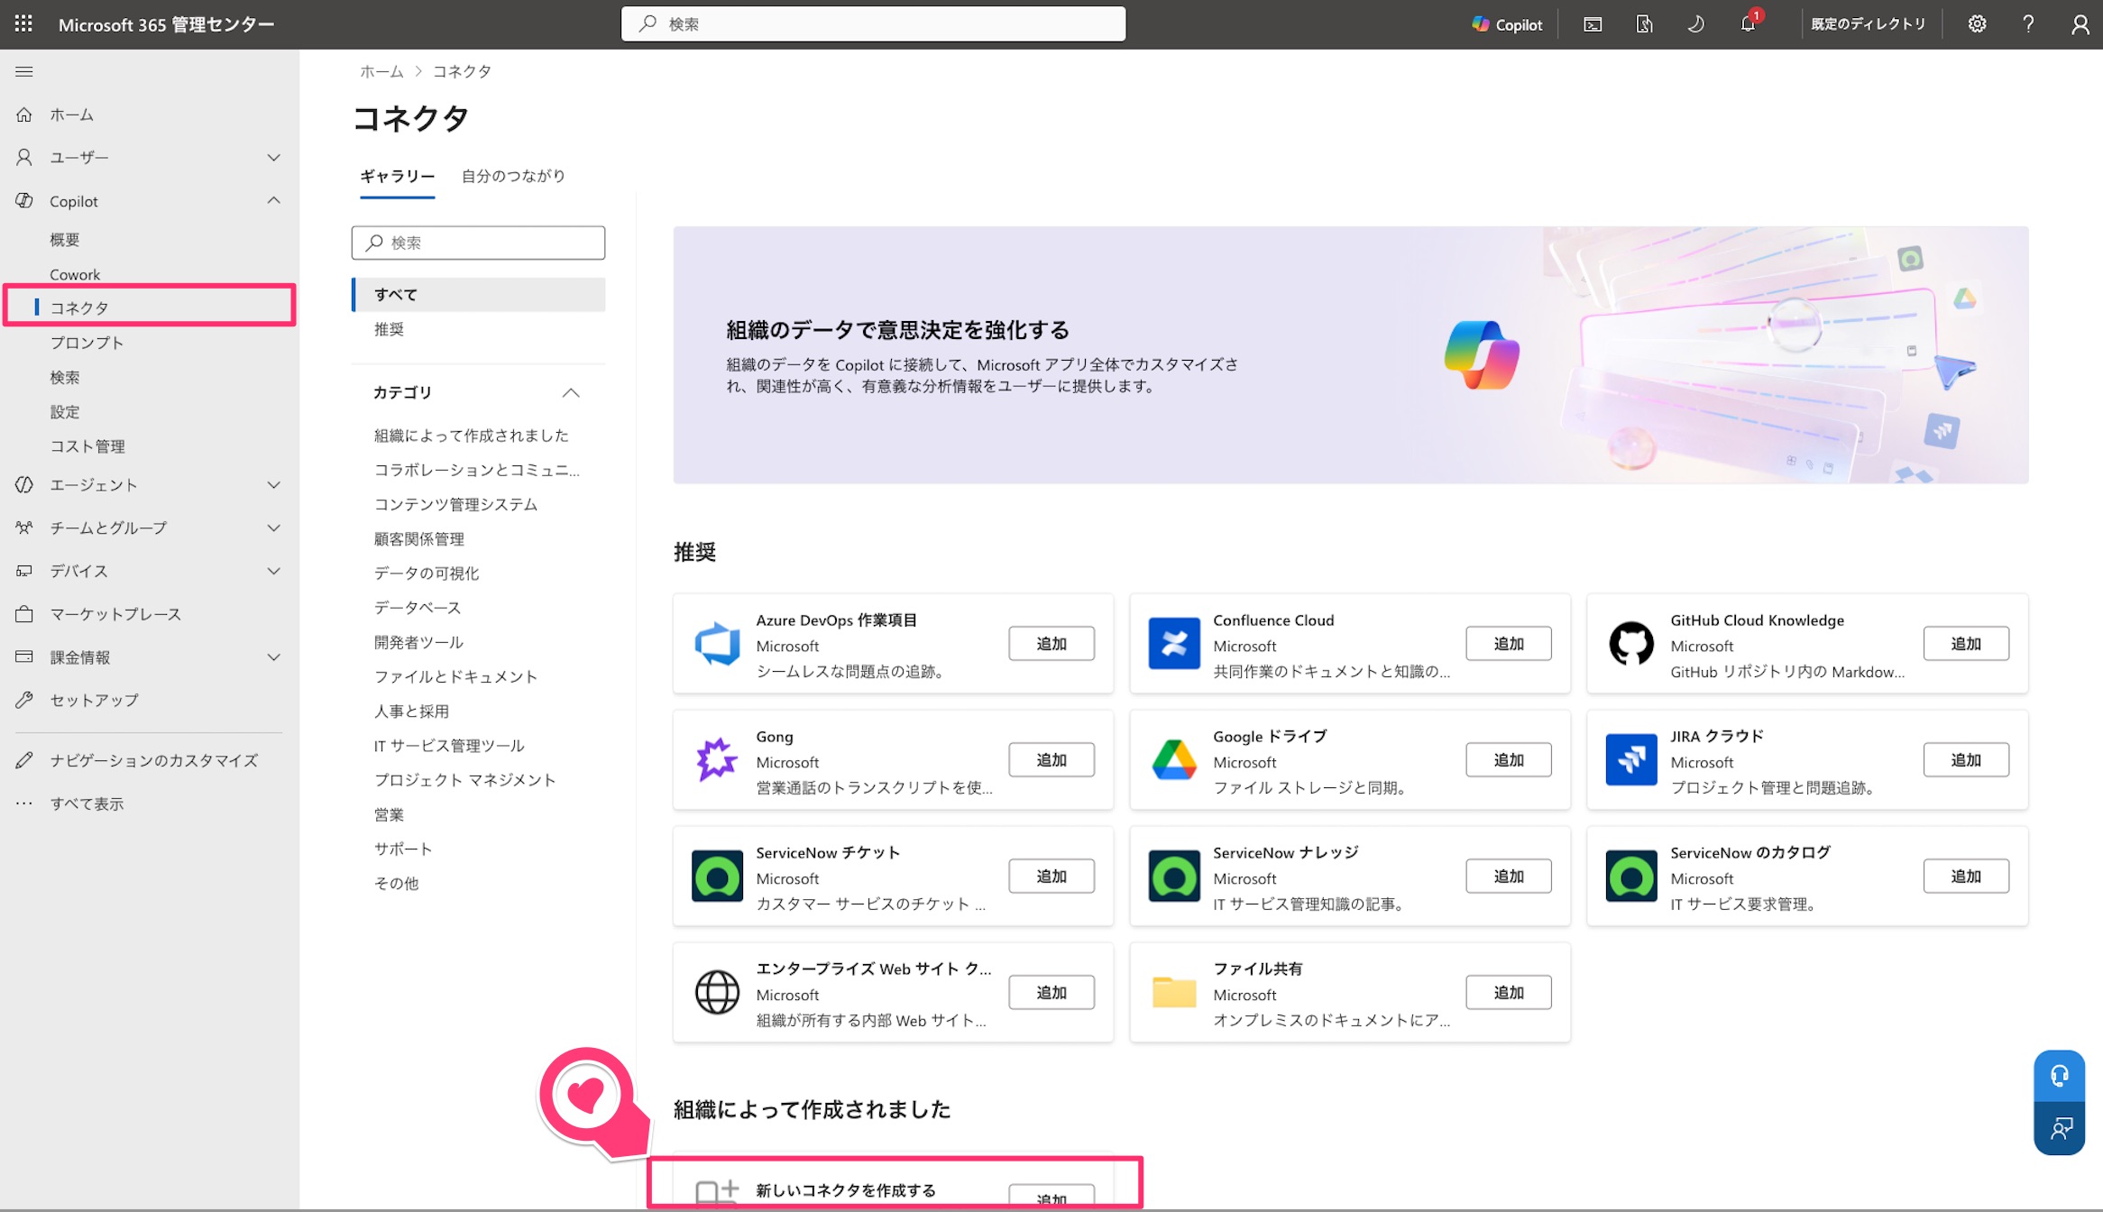Open マーケットプレース in the sidebar

point(115,614)
